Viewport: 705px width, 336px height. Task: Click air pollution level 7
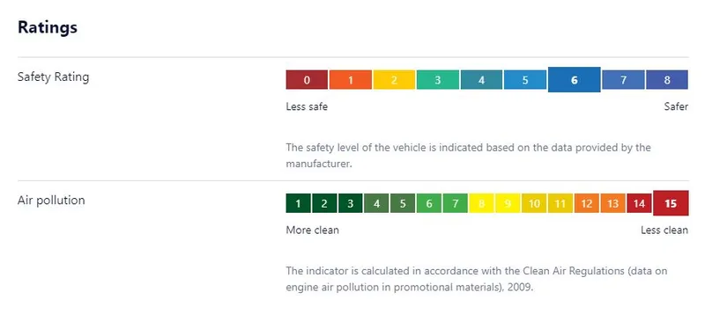point(455,203)
